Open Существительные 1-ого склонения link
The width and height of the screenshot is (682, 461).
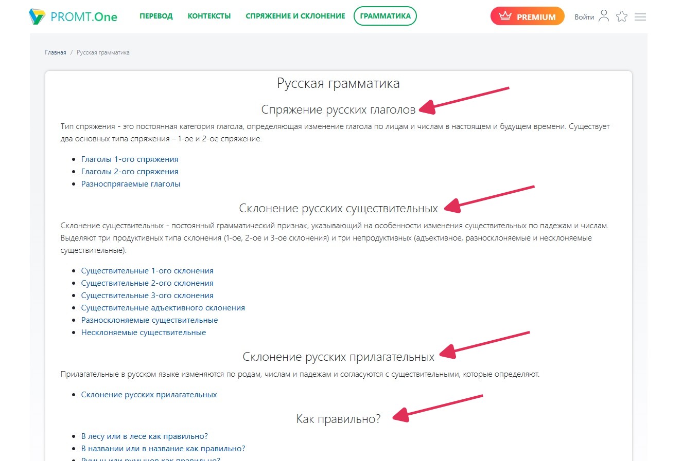(147, 271)
